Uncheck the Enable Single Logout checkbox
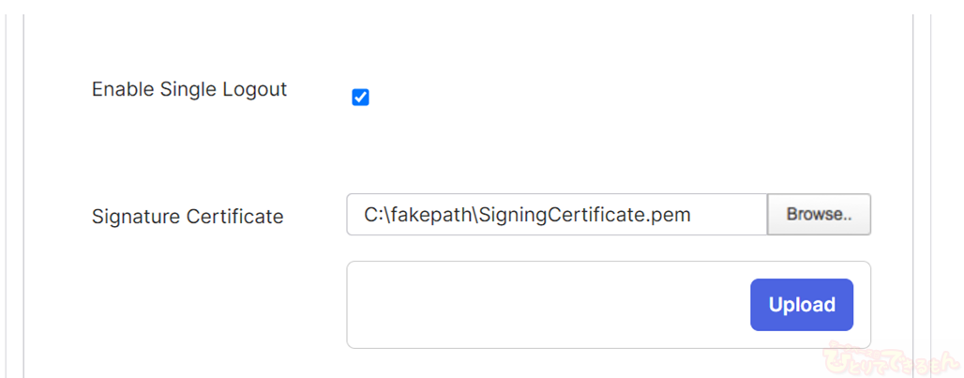The image size is (964, 378). click(360, 98)
